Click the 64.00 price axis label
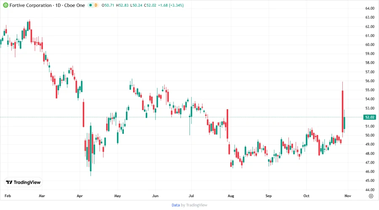The image size is (379, 210). click(x=370, y=8)
